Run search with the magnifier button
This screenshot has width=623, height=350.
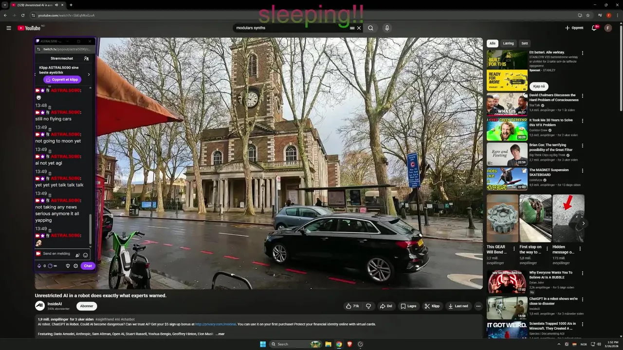tap(371, 28)
